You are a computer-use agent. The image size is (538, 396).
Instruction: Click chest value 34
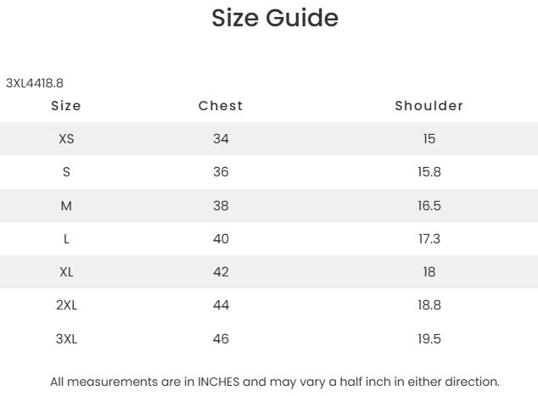tap(221, 139)
